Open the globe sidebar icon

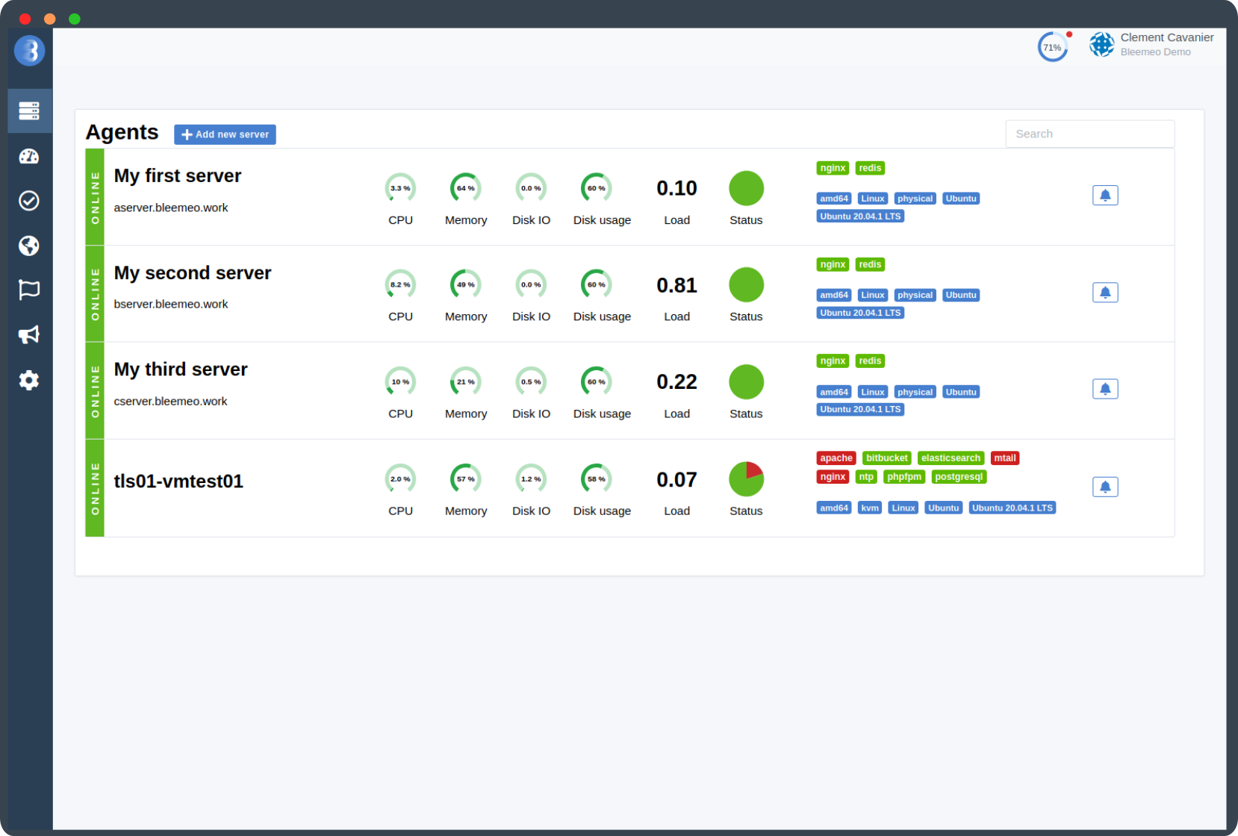[29, 246]
